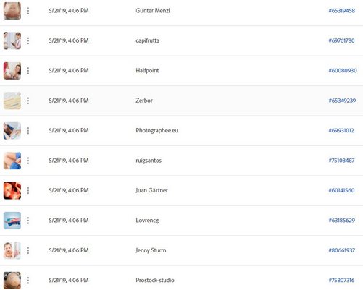The height and width of the screenshot is (290, 363).
Task: Open asset link #65349239
Action: (x=342, y=101)
